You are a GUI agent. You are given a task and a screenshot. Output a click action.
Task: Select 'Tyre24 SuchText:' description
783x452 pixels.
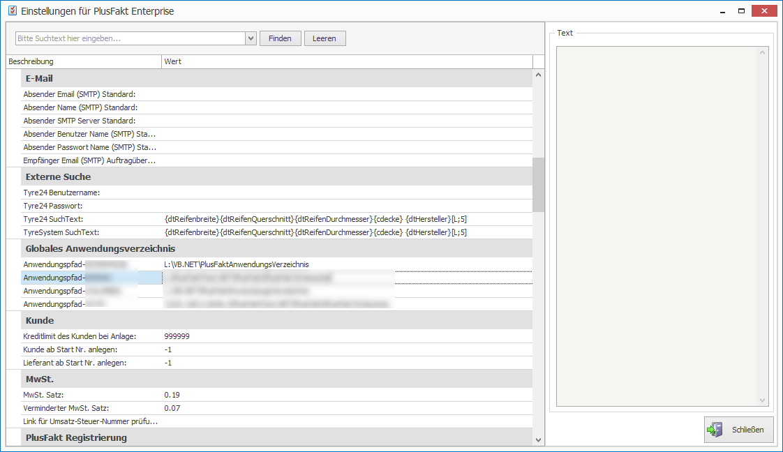53,219
